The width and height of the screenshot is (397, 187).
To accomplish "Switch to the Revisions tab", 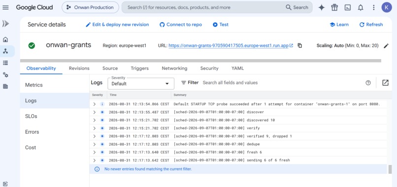I will click(x=79, y=68).
